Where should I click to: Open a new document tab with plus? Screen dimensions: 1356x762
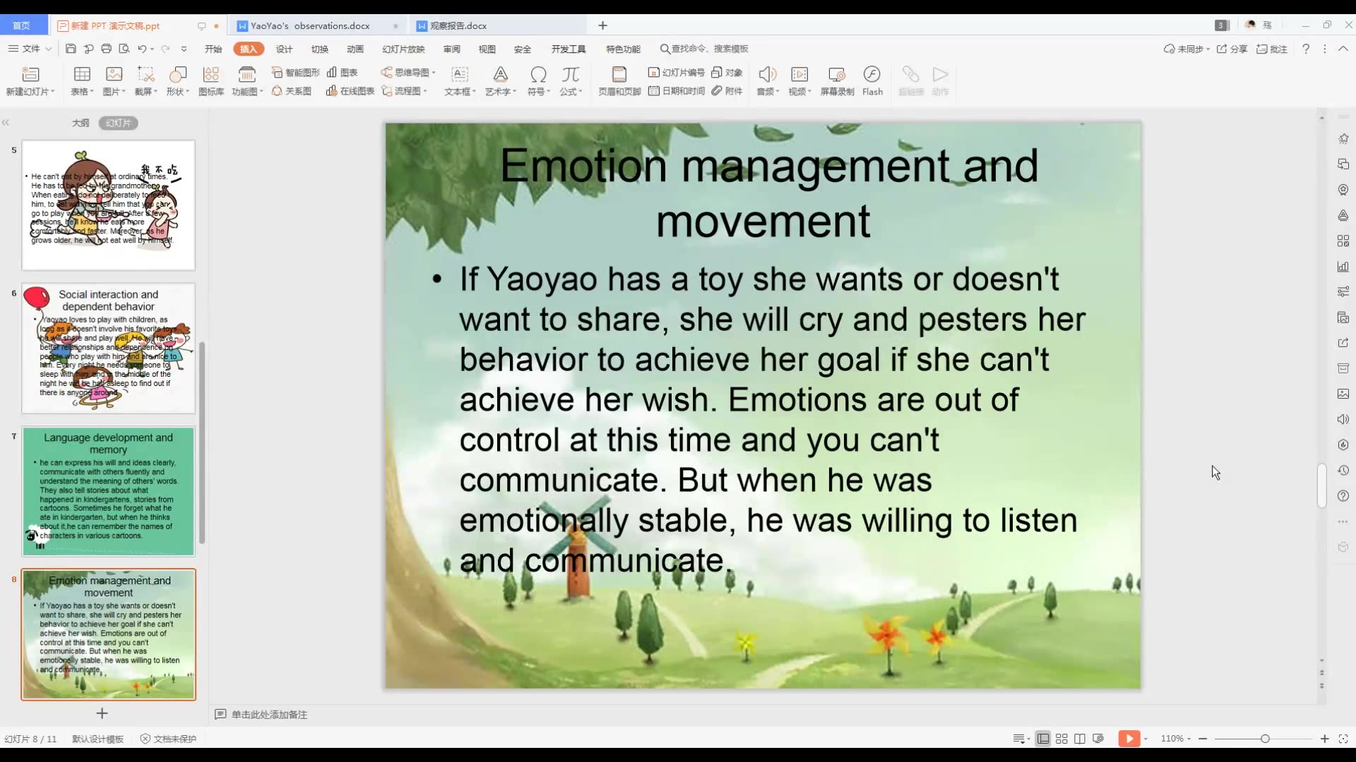[x=602, y=25]
